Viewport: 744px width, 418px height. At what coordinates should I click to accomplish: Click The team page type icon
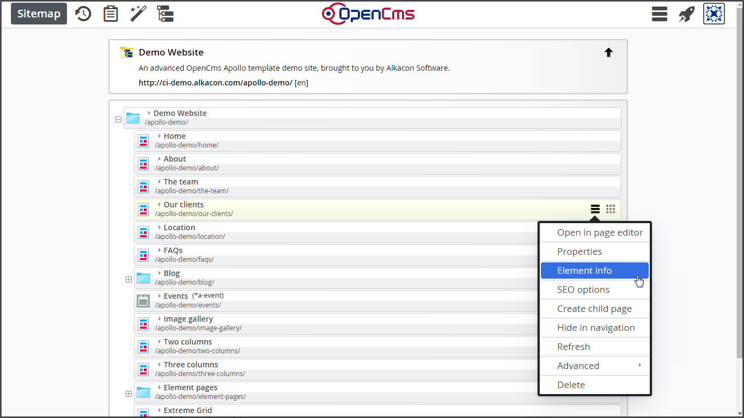pos(143,187)
